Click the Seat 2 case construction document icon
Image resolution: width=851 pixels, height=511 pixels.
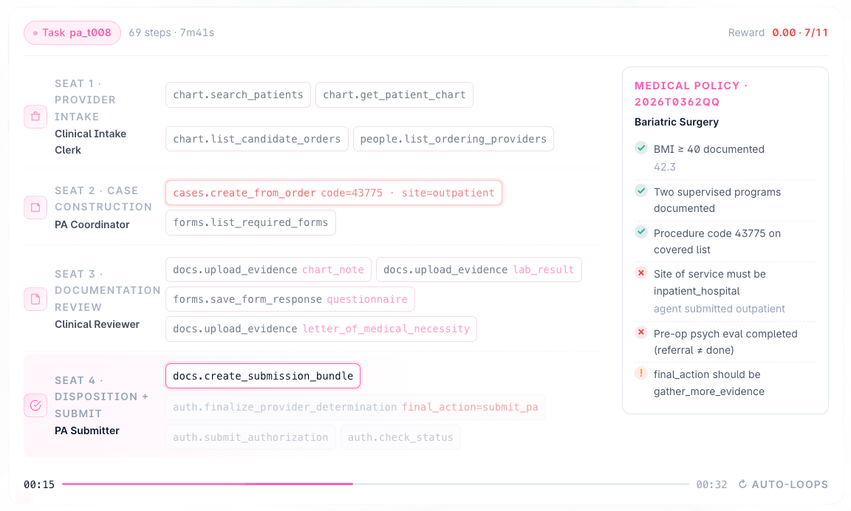(x=35, y=208)
